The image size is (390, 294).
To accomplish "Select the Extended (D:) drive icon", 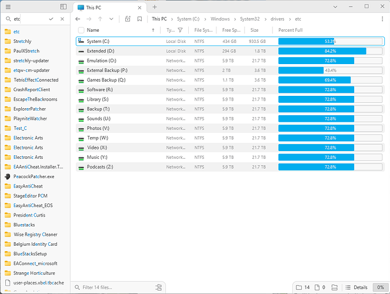I will point(81,51).
